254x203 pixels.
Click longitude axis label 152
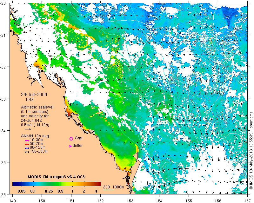point(100,201)
